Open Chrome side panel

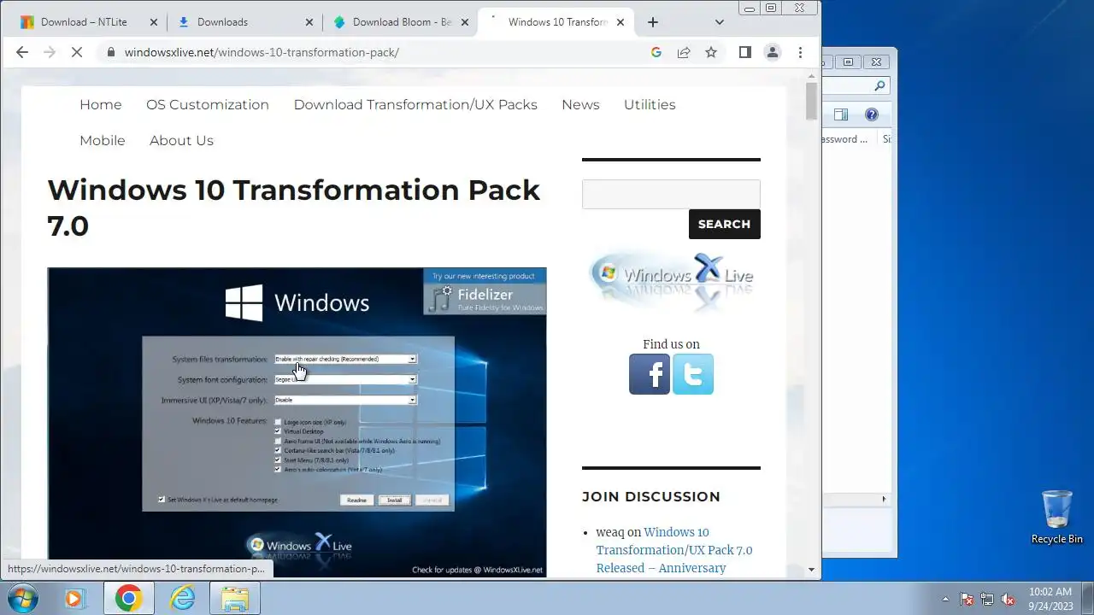(745, 52)
